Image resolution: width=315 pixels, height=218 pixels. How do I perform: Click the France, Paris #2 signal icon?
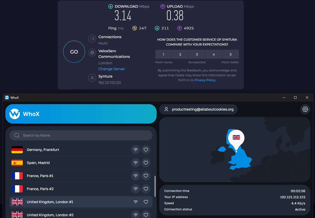[x=136, y=189]
